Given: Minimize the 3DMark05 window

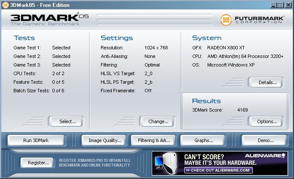Looking at the screenshot, I should click(x=273, y=5).
